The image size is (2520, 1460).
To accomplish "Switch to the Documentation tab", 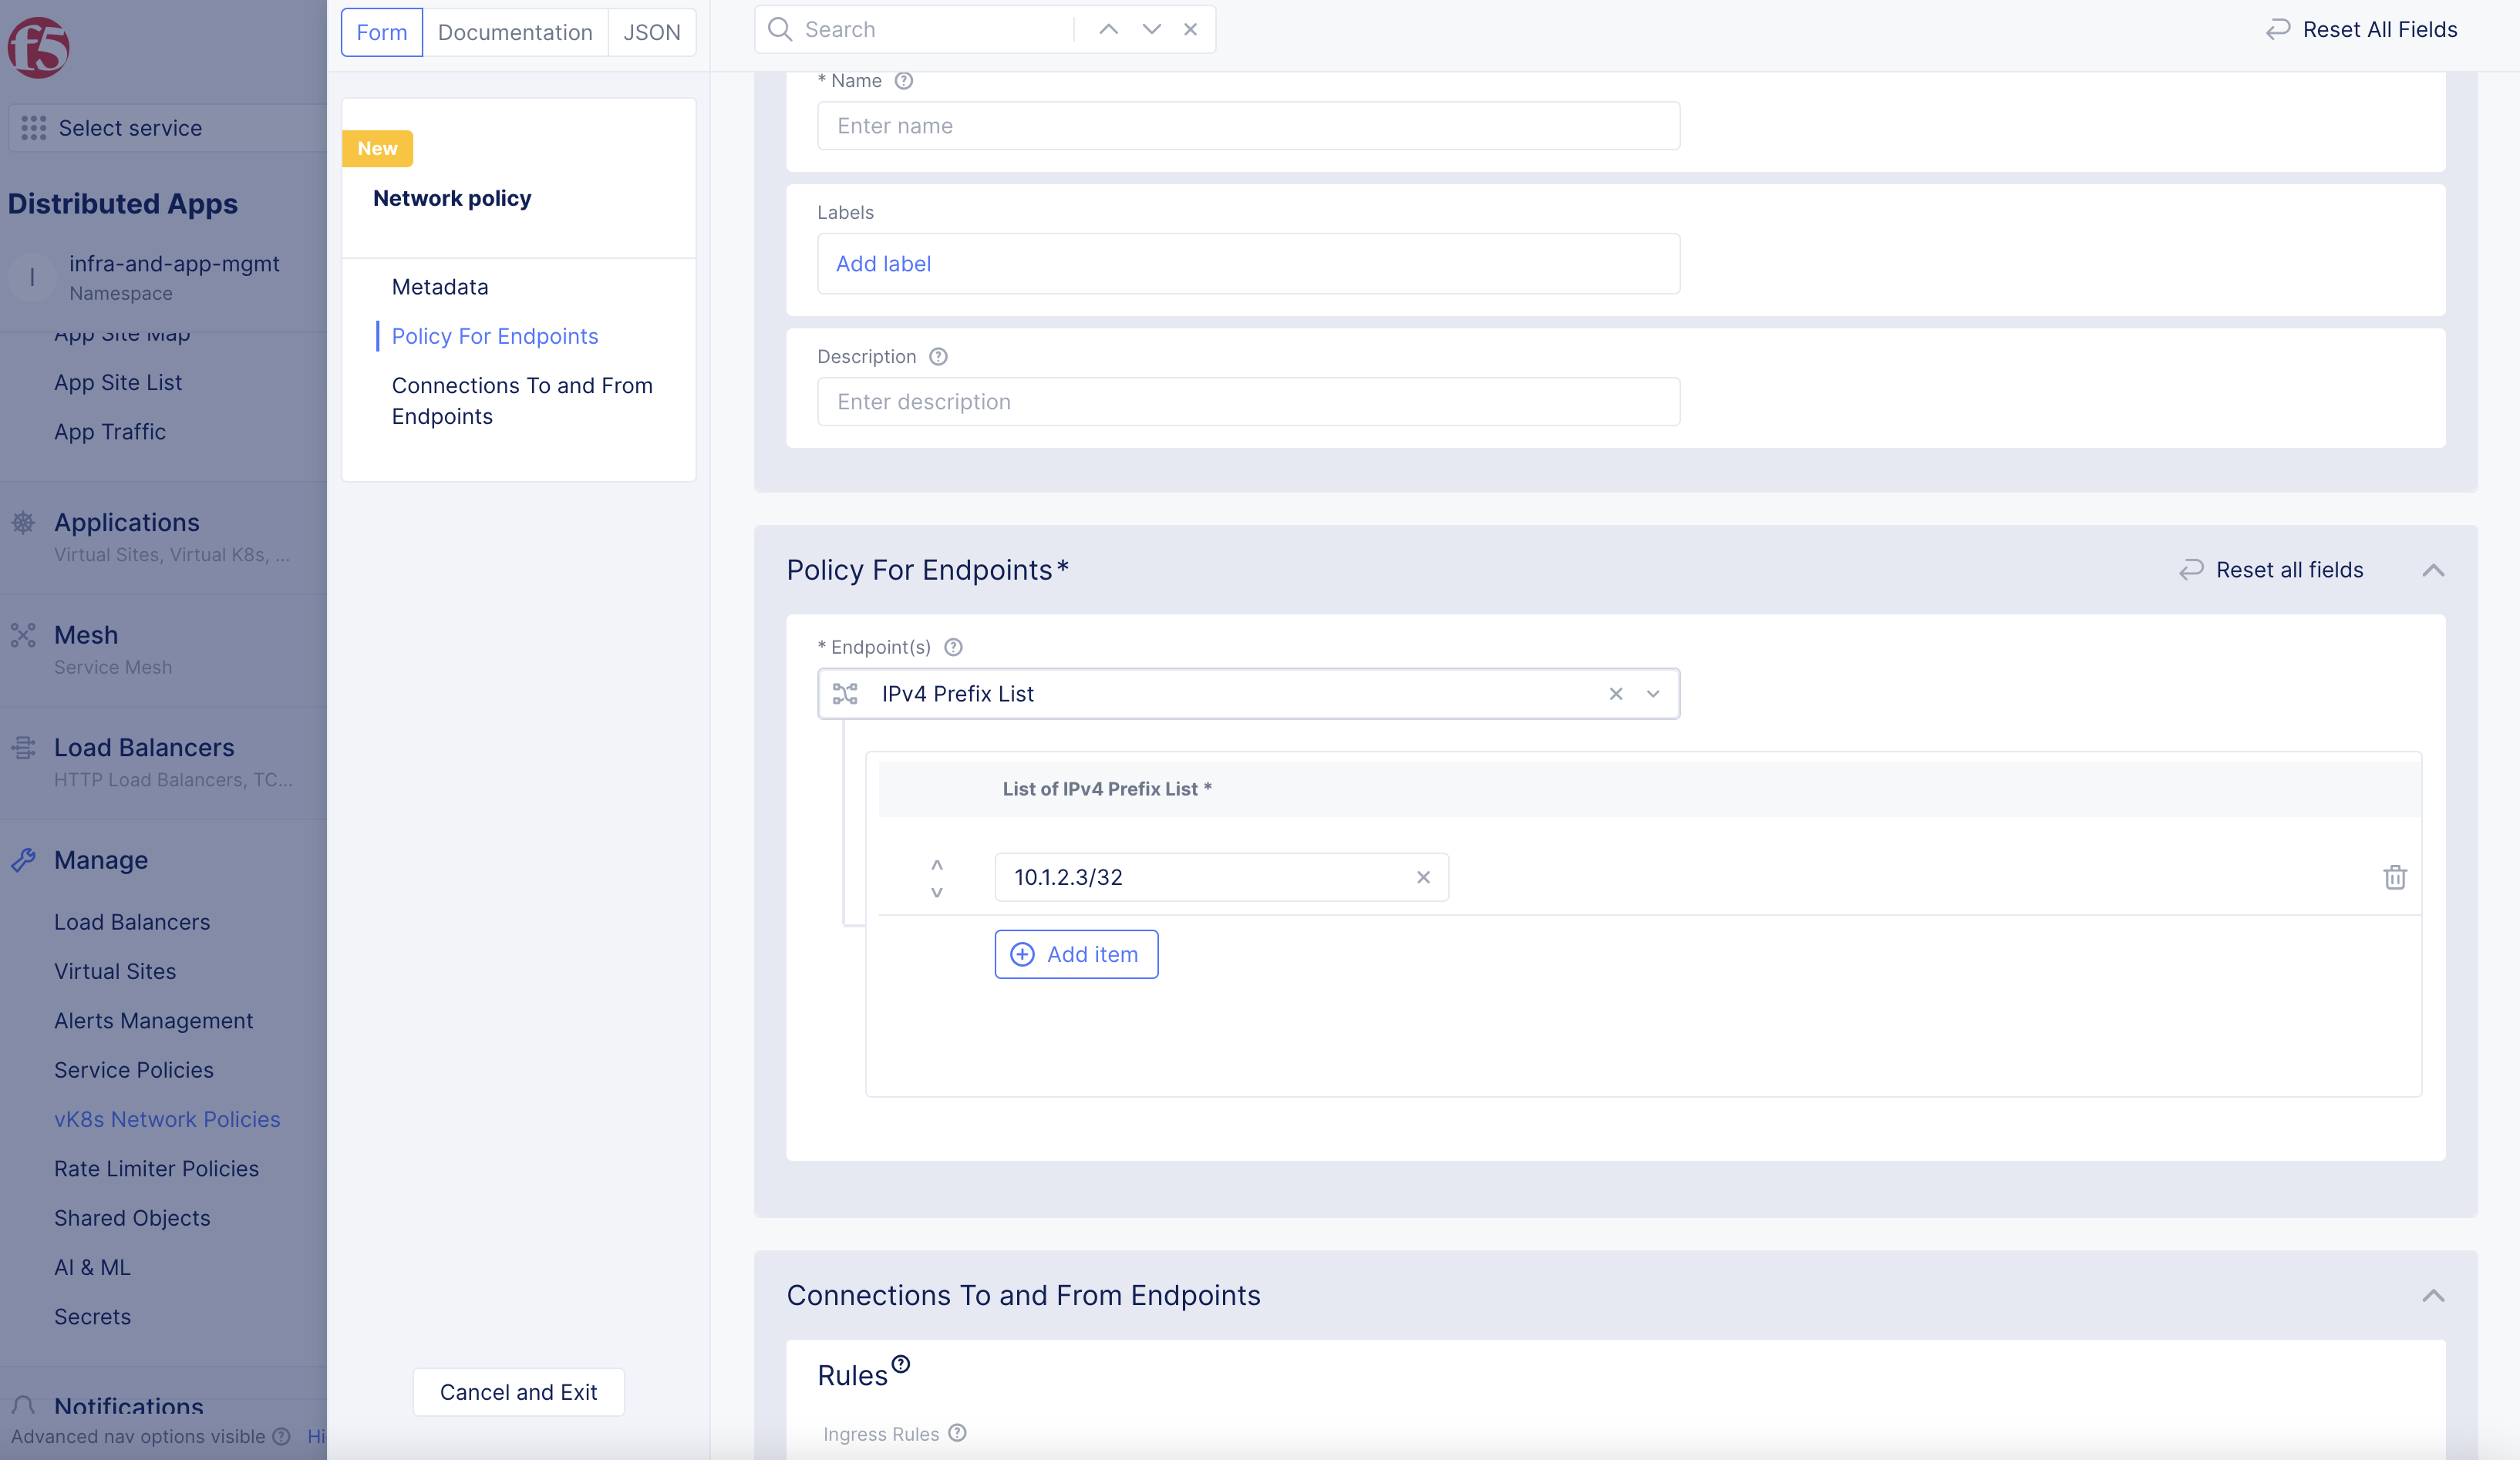I will [x=515, y=32].
